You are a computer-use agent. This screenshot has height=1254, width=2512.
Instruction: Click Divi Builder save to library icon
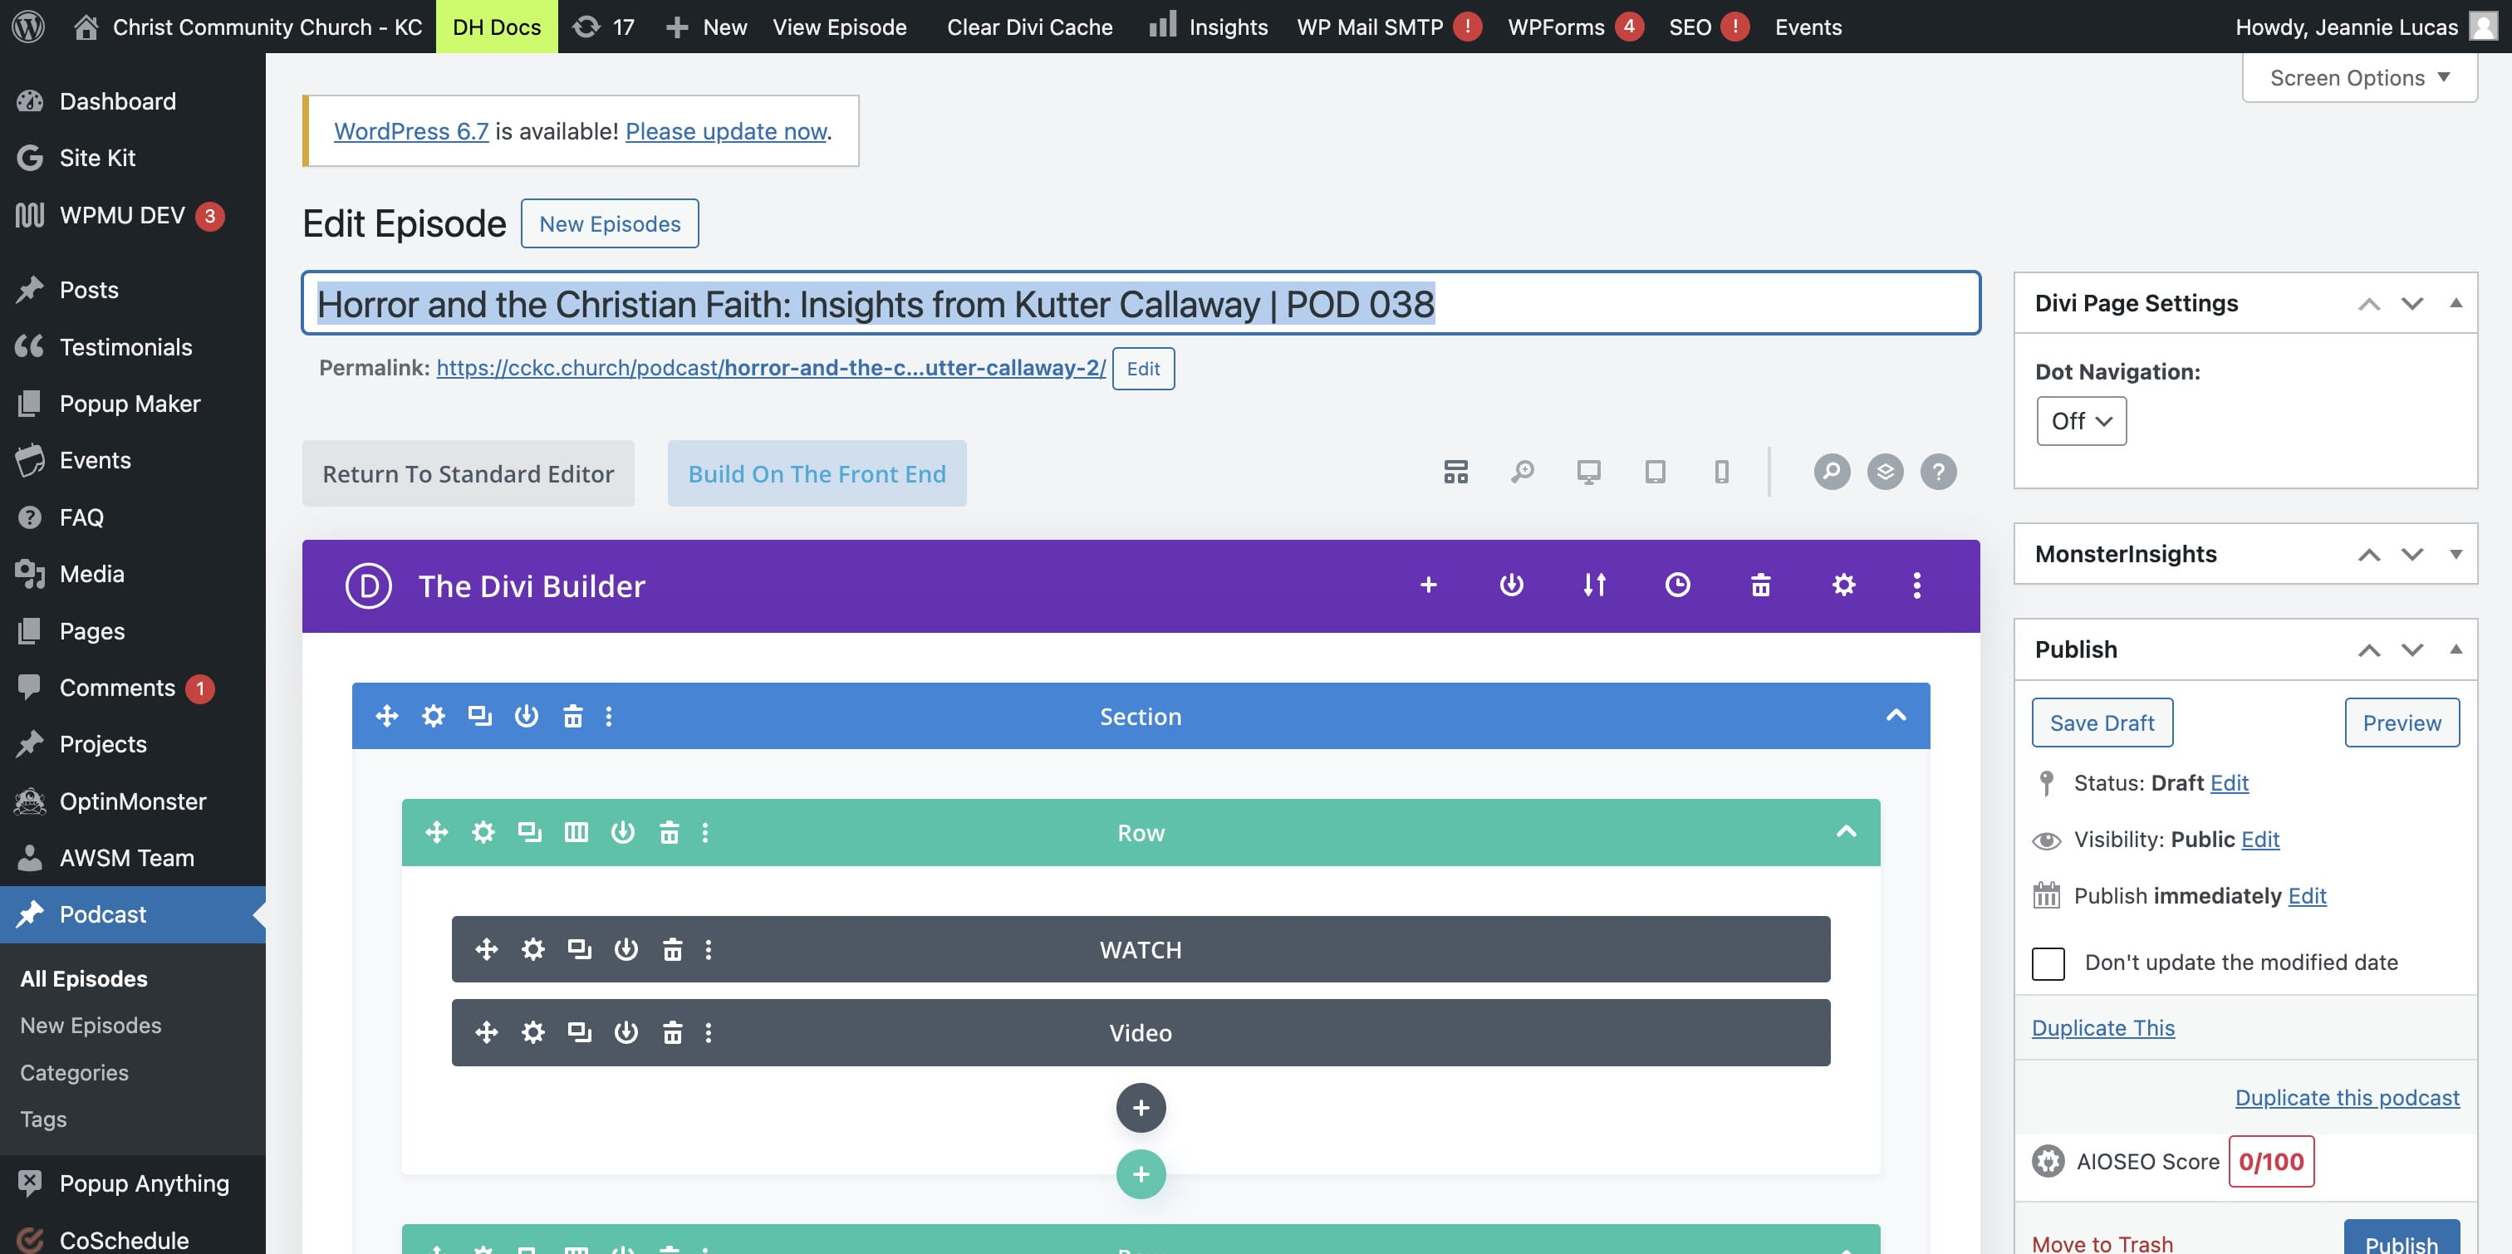1512,585
